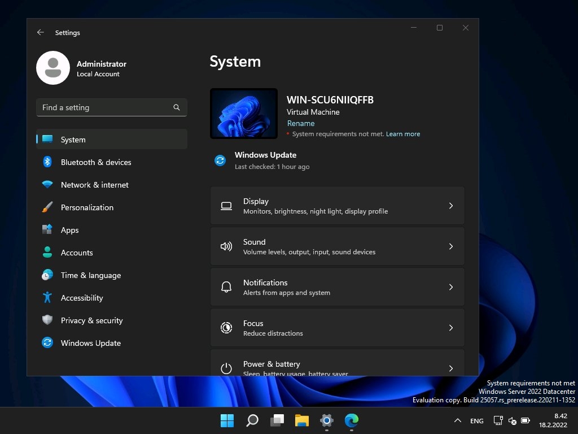
Task: Click the Windows Update icon in sidebar
Action: click(47, 342)
